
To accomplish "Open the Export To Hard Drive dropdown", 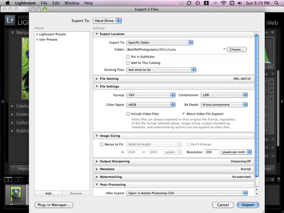I will [x=107, y=21].
